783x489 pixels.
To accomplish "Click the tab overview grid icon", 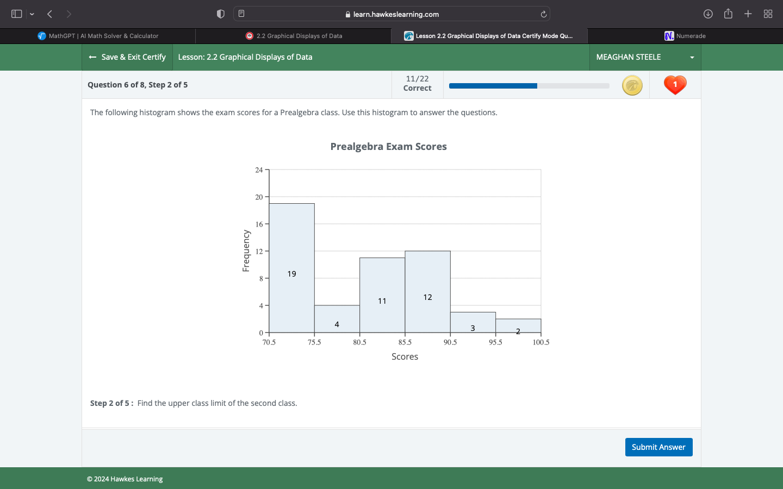I will [768, 14].
